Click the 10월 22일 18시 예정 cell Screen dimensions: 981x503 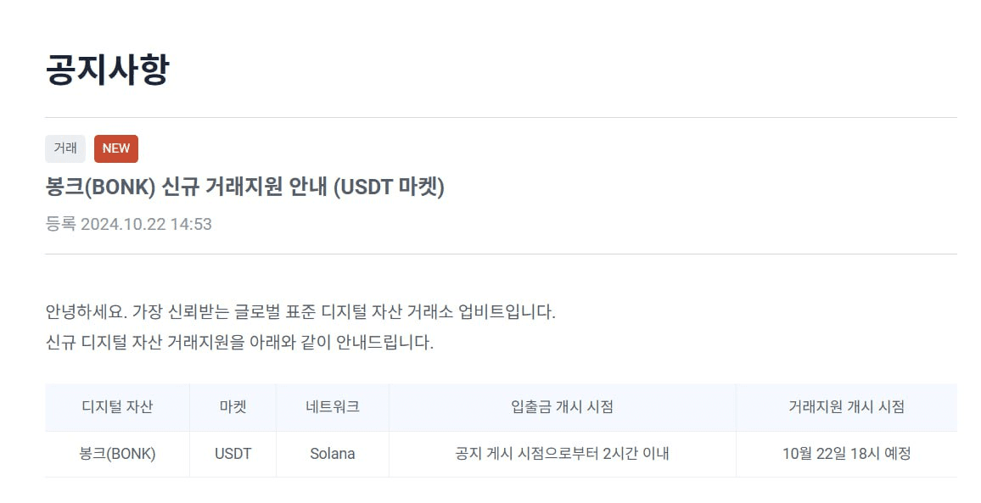pyautogui.click(x=846, y=454)
